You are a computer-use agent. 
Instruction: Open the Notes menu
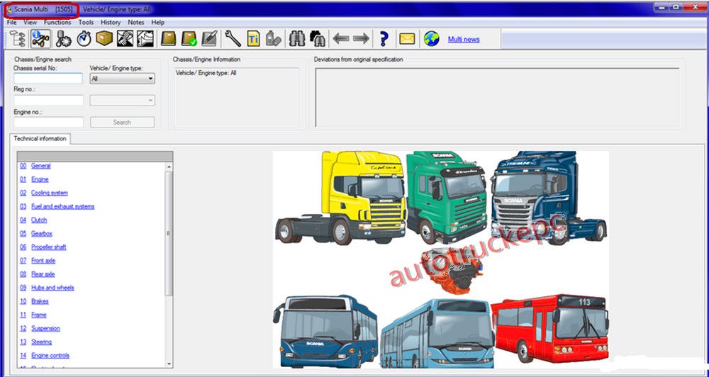[x=135, y=22]
